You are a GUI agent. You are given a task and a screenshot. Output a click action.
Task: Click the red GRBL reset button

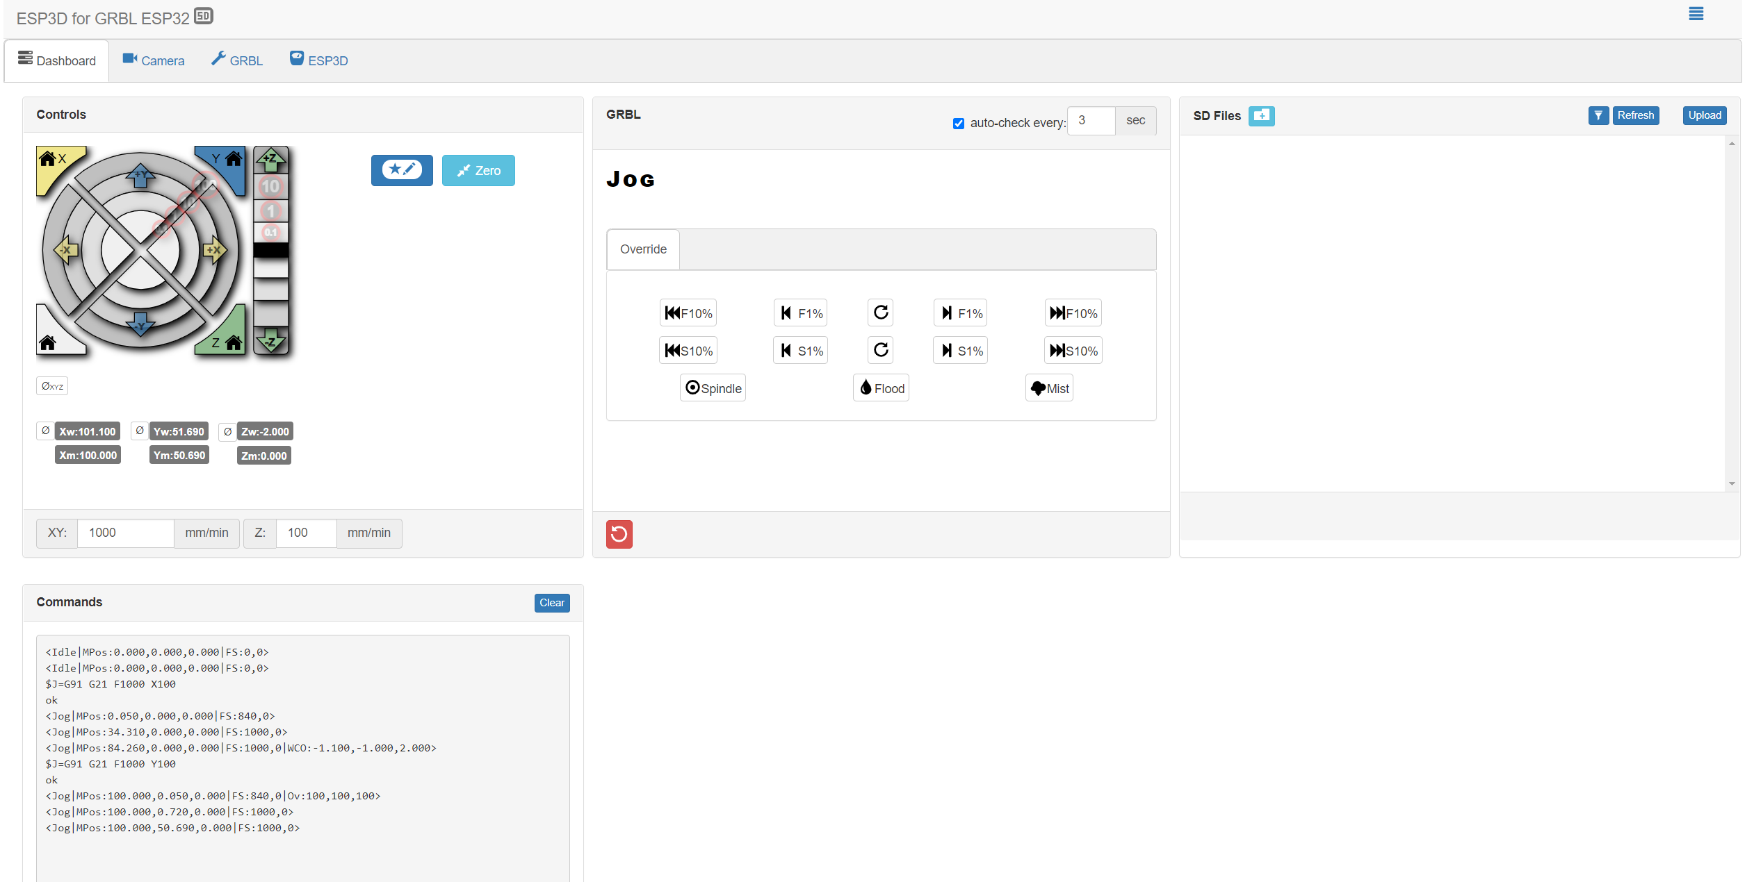coord(619,534)
